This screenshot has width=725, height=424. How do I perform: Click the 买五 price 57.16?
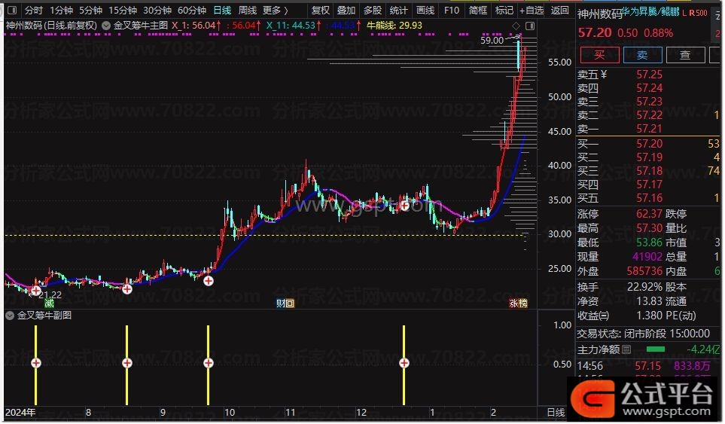[649, 198]
